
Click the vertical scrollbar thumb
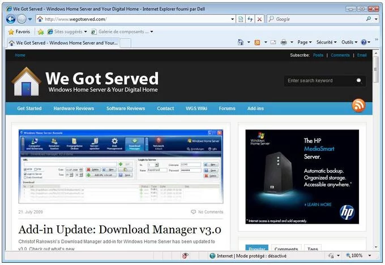tap(376, 69)
